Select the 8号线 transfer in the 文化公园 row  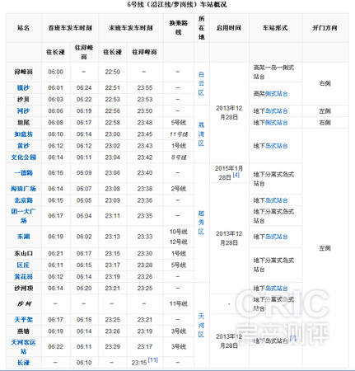point(179,157)
